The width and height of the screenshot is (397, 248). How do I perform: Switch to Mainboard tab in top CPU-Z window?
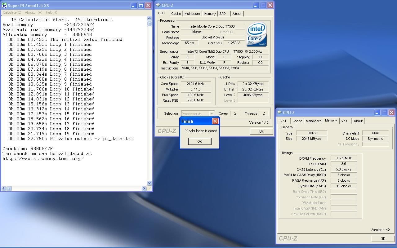tap(192, 14)
